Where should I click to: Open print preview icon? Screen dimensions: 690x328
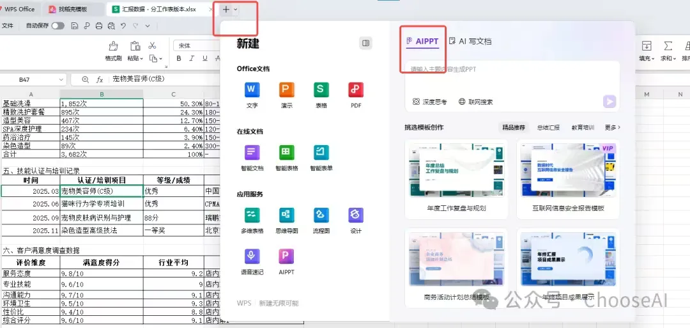111,26
